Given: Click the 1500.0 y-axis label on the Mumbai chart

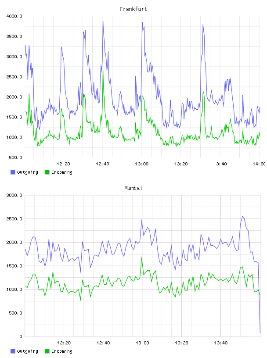Looking at the screenshot, I should (x=14, y=266).
